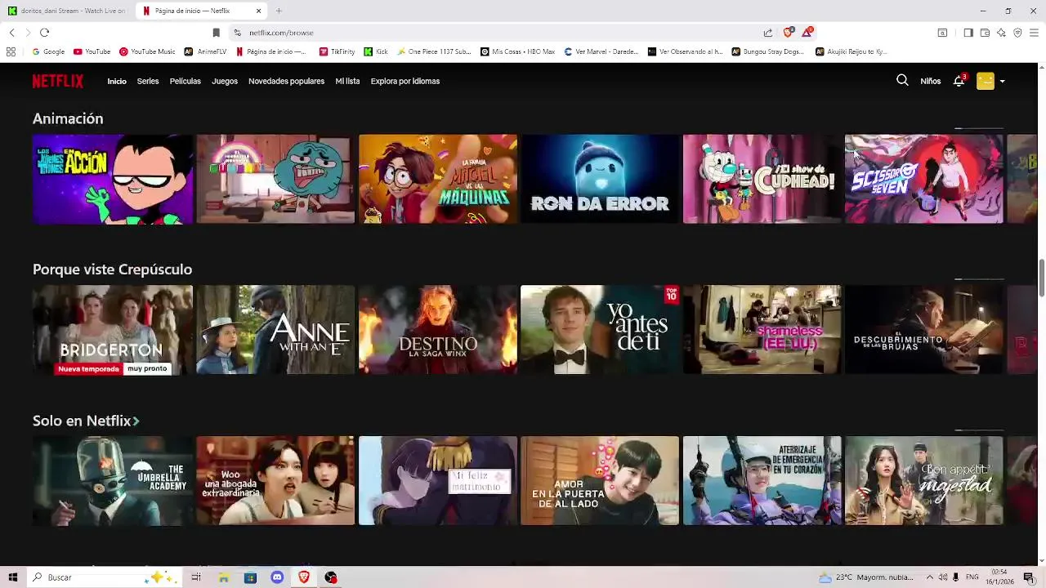Open Ron da error thumbnail
Viewport: 1046px width, 588px height.
(600, 179)
